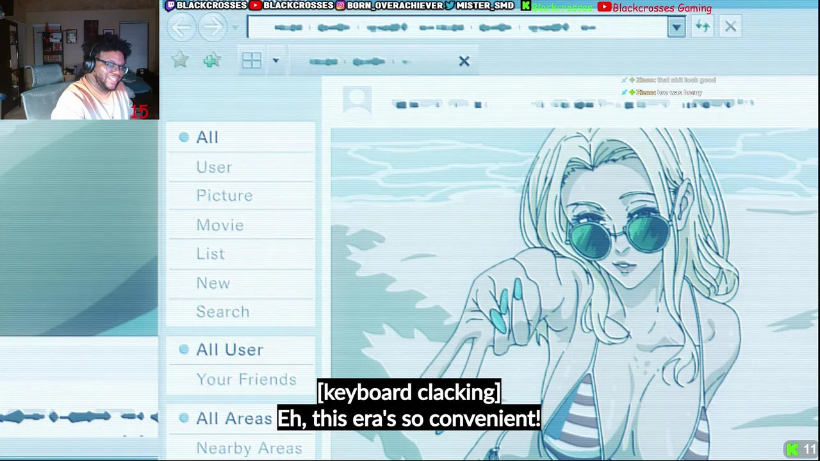Click the Twitch logo in overlay

[170, 6]
